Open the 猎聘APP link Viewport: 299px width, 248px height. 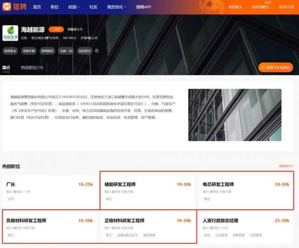click(143, 7)
